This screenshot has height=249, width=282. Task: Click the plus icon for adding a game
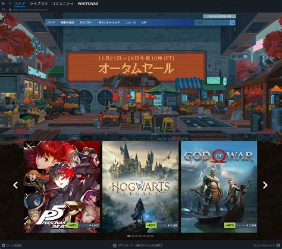[x=4, y=245]
